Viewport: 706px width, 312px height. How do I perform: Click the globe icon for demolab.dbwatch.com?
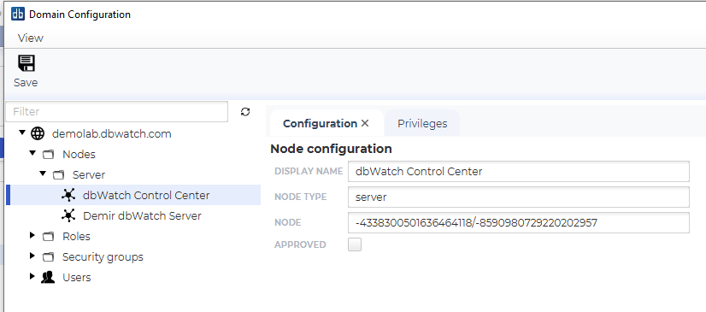point(38,133)
